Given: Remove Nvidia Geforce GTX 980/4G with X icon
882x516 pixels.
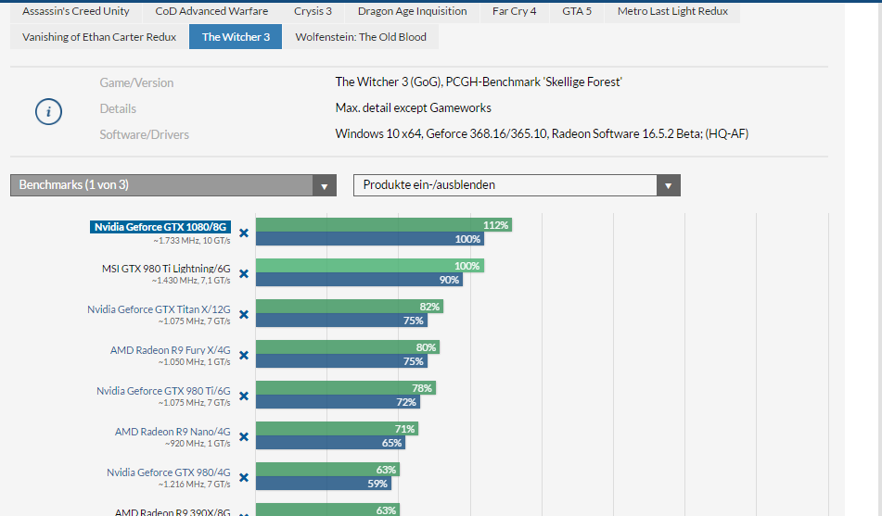Looking at the screenshot, I should [x=244, y=477].
